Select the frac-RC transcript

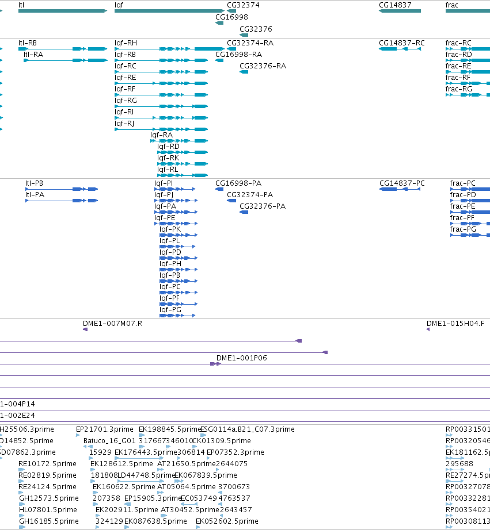pyautogui.click(x=468, y=49)
